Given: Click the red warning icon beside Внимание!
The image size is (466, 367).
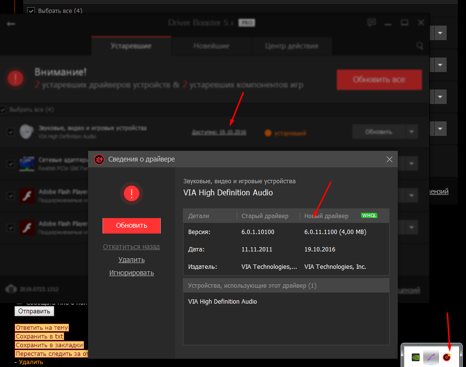Looking at the screenshot, I should [x=15, y=78].
